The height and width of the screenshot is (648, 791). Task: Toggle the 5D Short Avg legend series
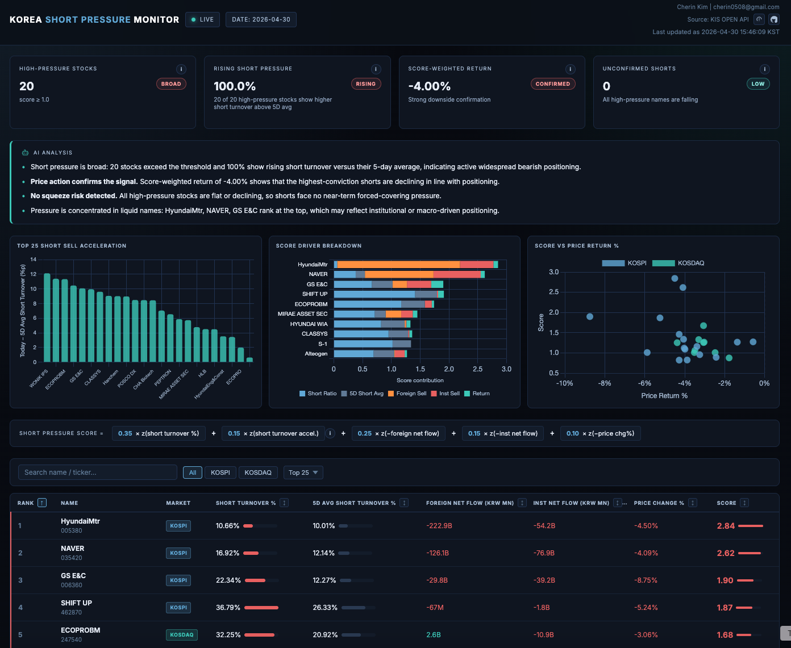point(363,394)
